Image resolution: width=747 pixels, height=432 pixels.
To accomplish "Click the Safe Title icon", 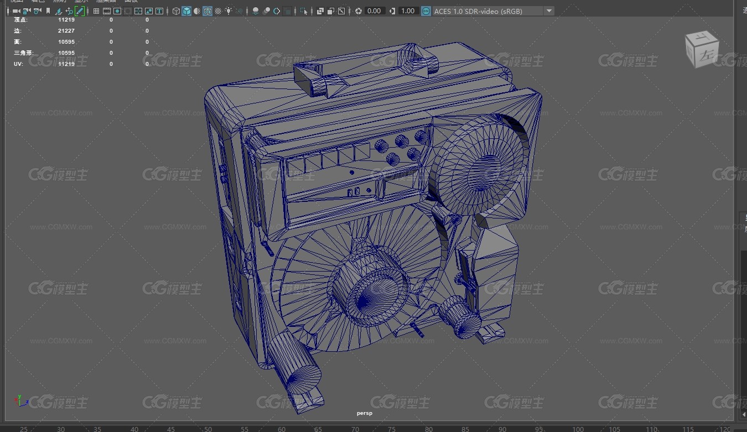I will [x=159, y=11].
